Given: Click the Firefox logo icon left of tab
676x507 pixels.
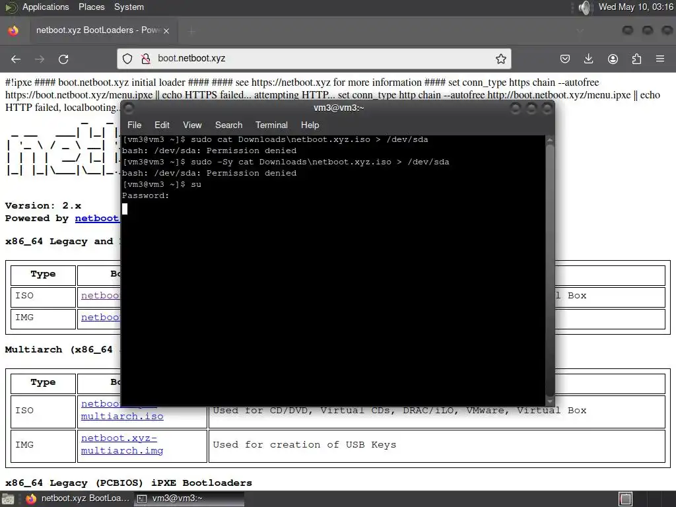Looking at the screenshot, I should click(x=13, y=30).
